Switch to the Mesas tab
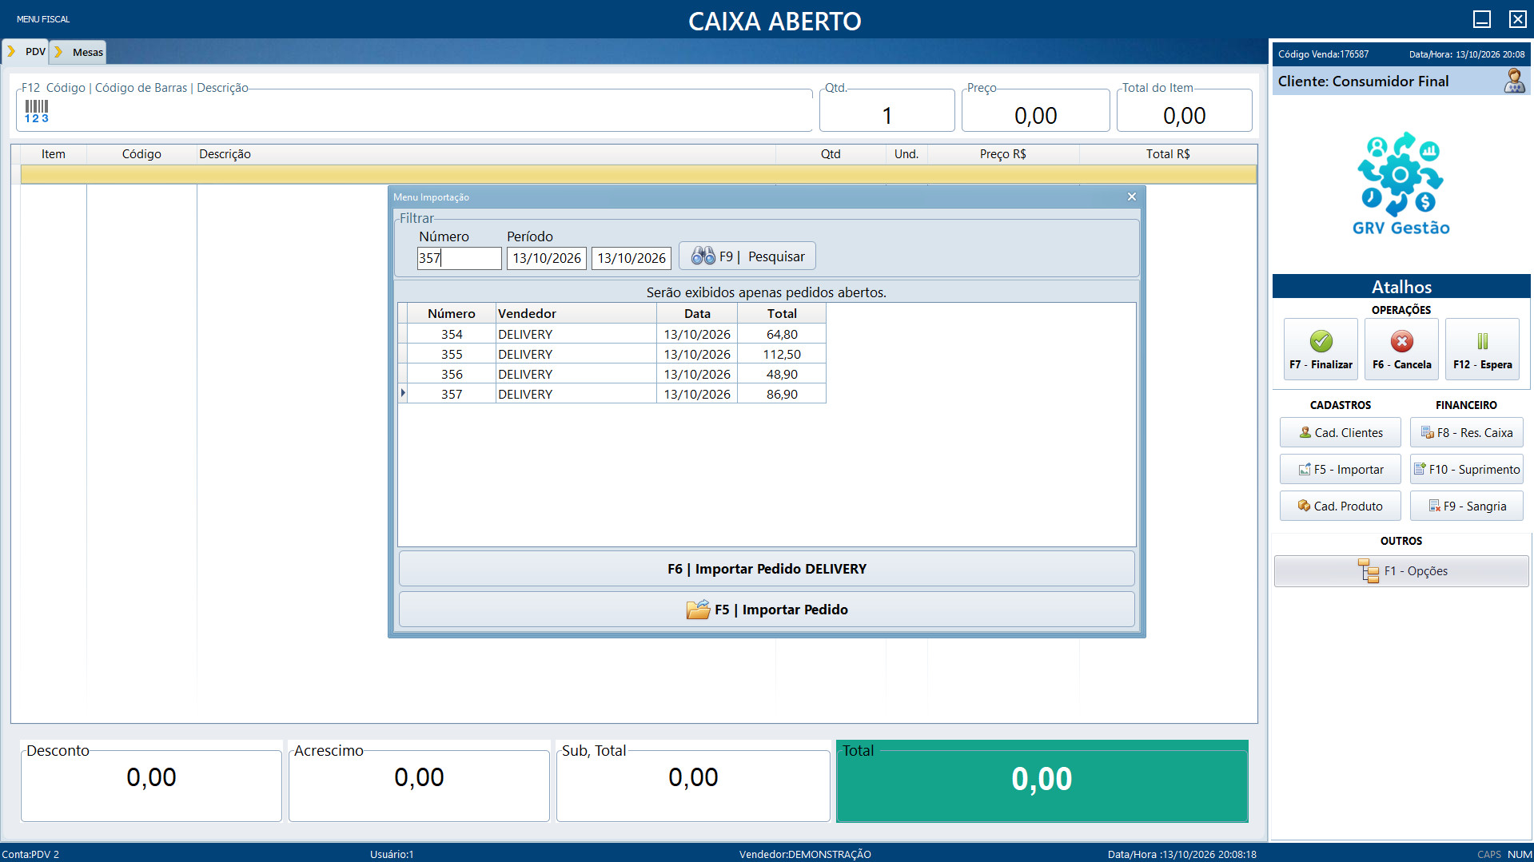 [x=79, y=52]
